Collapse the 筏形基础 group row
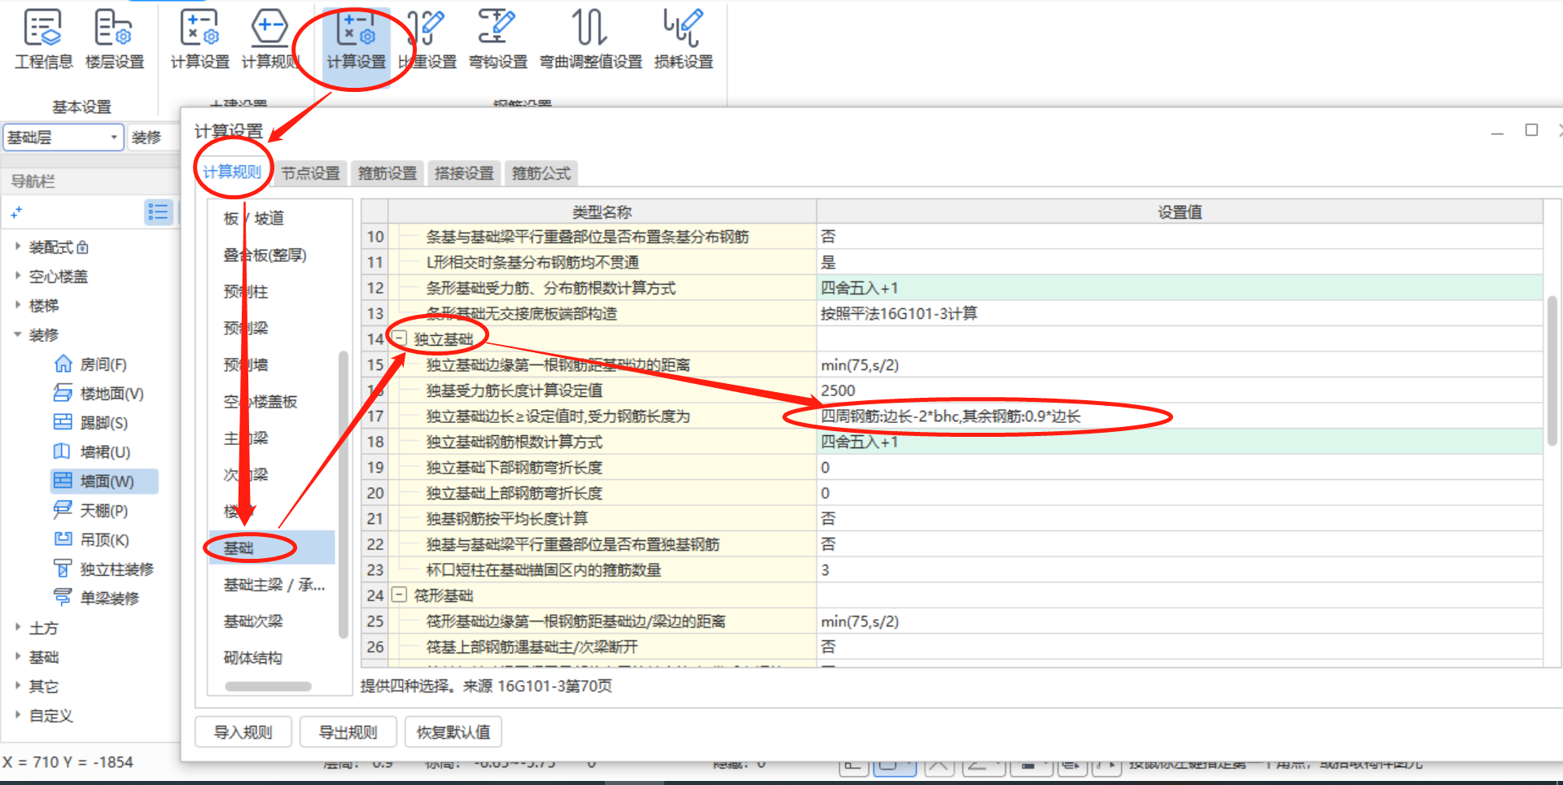Image resolution: width=1563 pixels, height=785 pixels. (x=400, y=595)
